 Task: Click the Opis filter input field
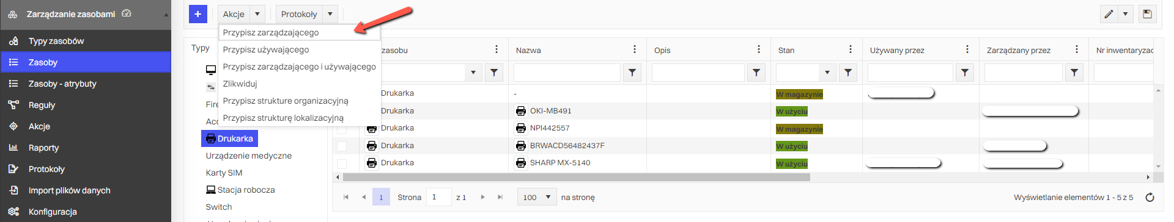698,73
